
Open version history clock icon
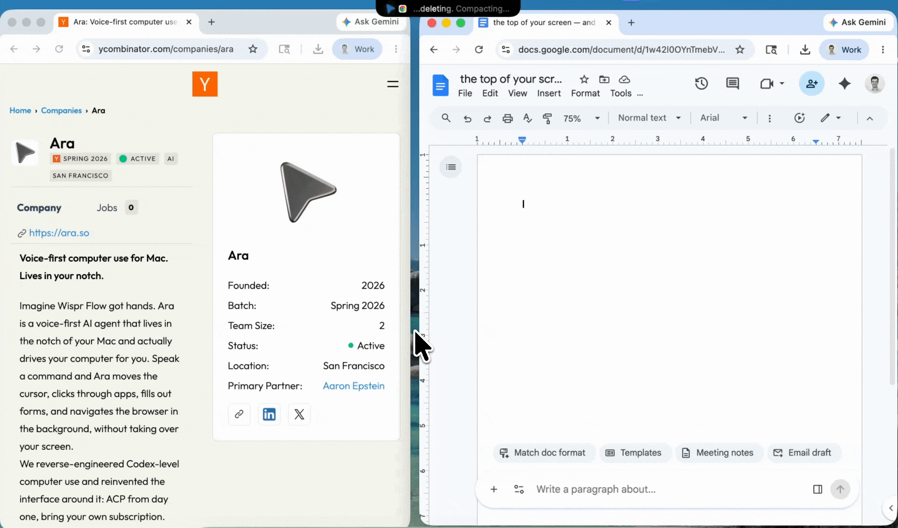(701, 84)
